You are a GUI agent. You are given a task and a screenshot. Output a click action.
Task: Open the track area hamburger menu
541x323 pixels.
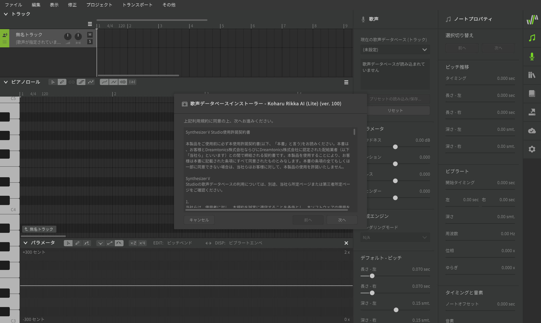coord(90,24)
